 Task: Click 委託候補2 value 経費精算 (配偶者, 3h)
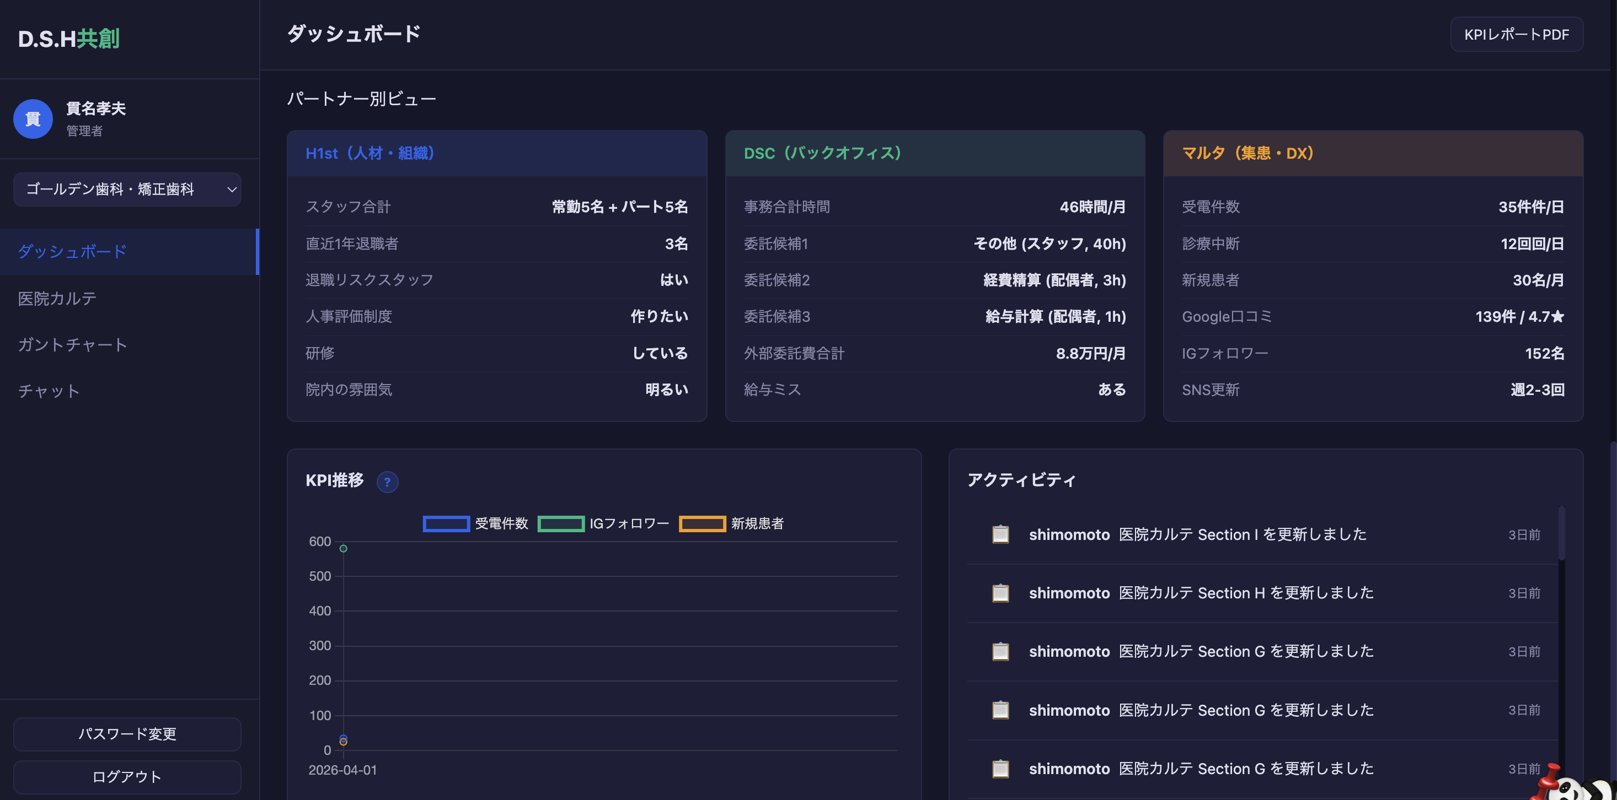pyautogui.click(x=1054, y=280)
